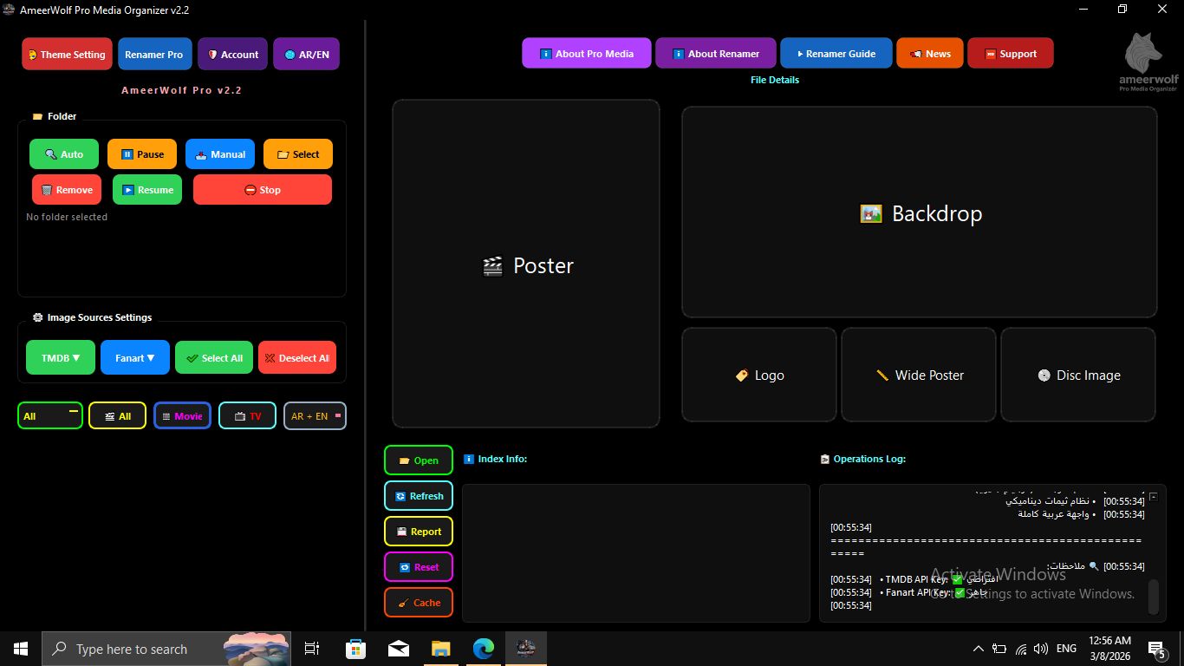Image resolution: width=1184 pixels, height=666 pixels.
Task: Select the Logo image panel
Action: 759,375
